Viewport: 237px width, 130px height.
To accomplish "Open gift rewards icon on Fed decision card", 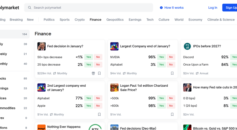I will tap(93, 73).
